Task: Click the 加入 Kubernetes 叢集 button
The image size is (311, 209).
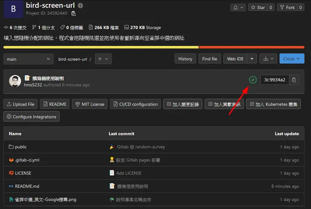Action: [x=274, y=104]
